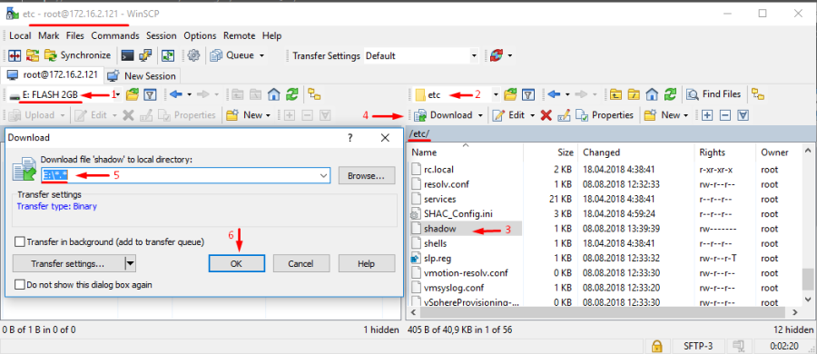The width and height of the screenshot is (817, 354).
Task: Click OK in the Download dialog
Action: pos(237,264)
